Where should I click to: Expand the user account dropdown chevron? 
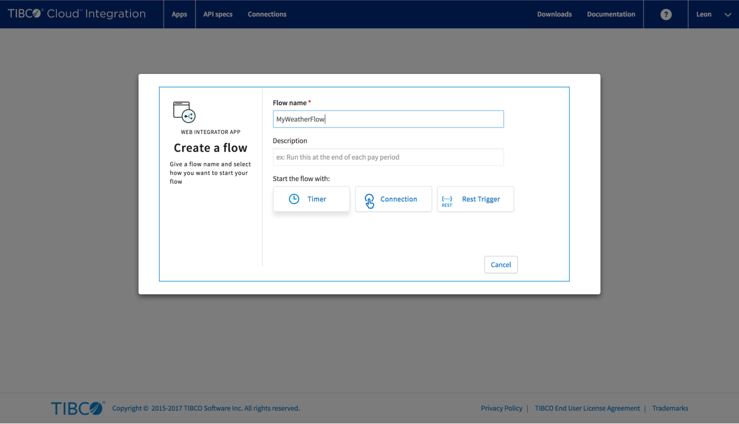coord(728,15)
